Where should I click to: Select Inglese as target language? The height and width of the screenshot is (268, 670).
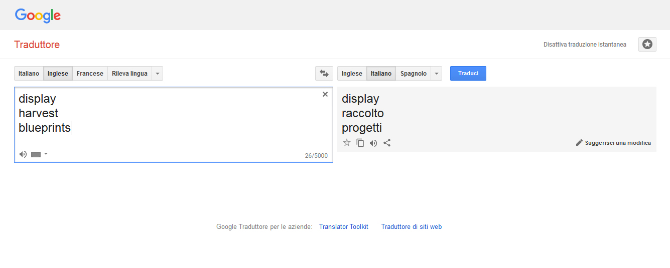[x=352, y=74]
